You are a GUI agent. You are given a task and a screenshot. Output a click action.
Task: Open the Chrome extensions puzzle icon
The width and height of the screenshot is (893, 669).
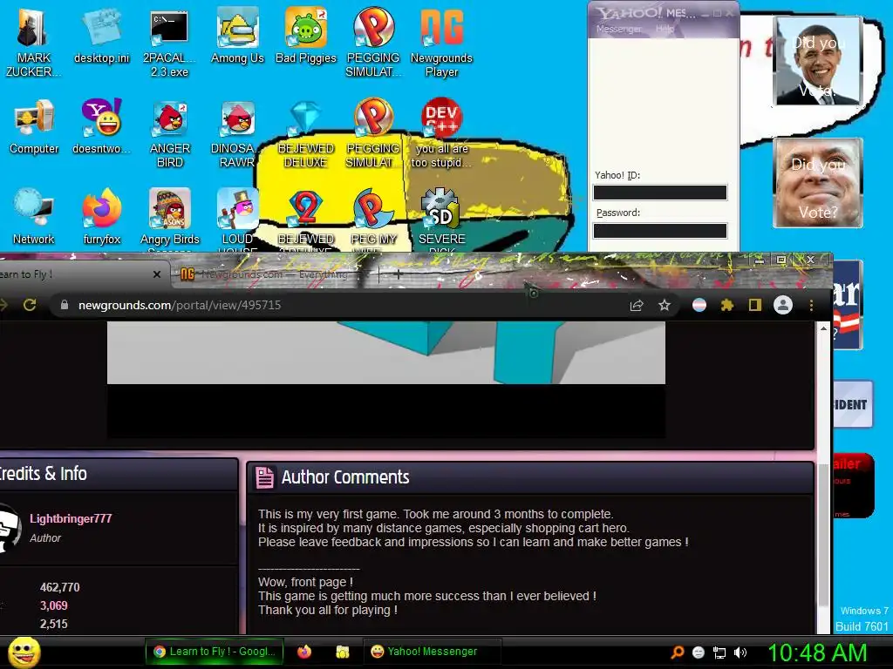click(x=726, y=306)
